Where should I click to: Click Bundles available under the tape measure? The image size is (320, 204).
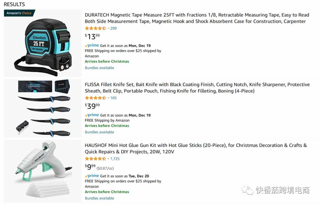click(99, 68)
